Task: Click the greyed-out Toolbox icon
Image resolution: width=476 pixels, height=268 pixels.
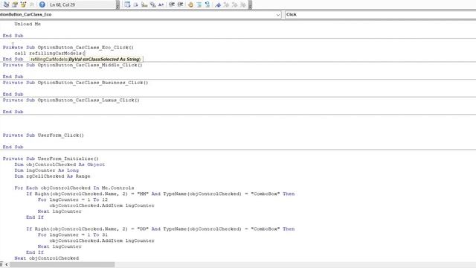Action: tap(31, 4)
